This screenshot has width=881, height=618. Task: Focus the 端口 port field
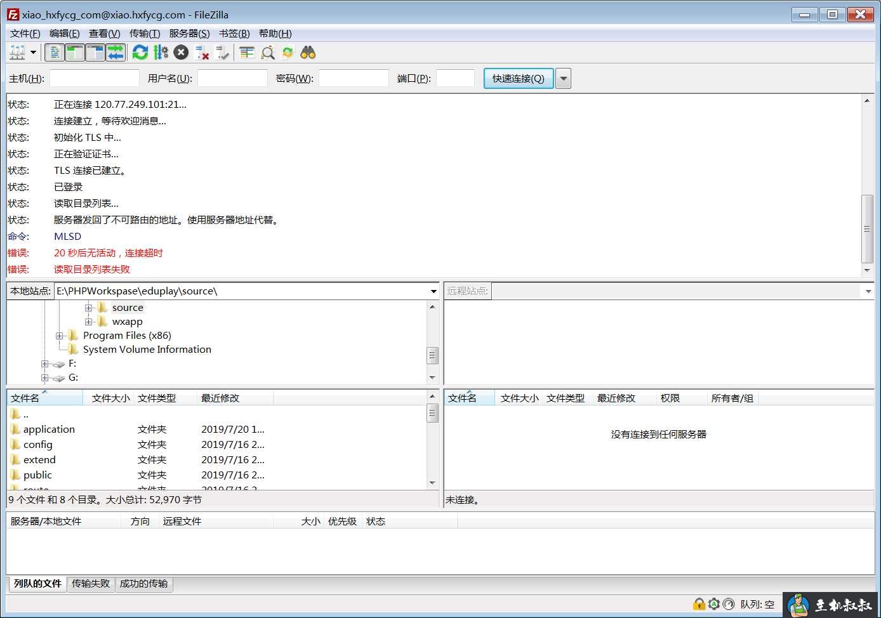pyautogui.click(x=455, y=78)
